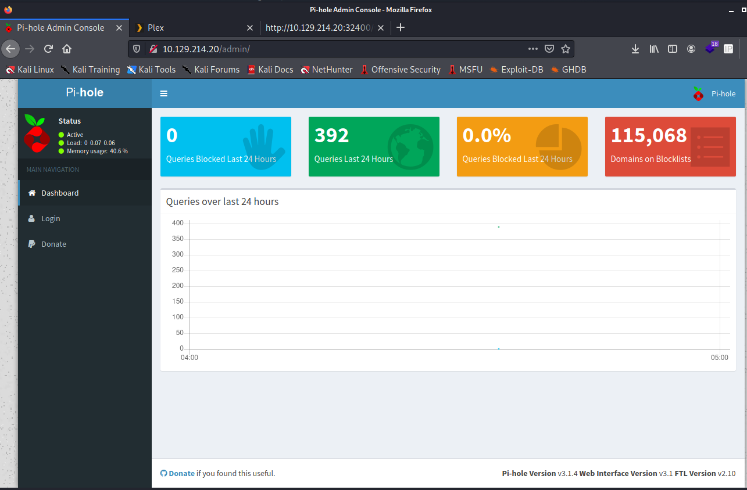Click the green Queries Last 24 Hours box
747x490 pixels.
[374, 146]
